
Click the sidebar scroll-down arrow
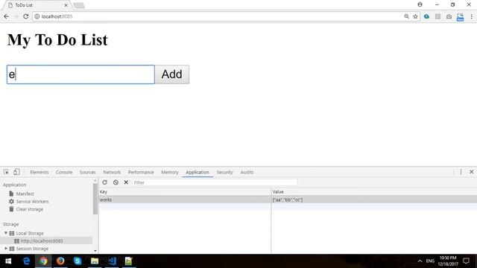pos(95,251)
